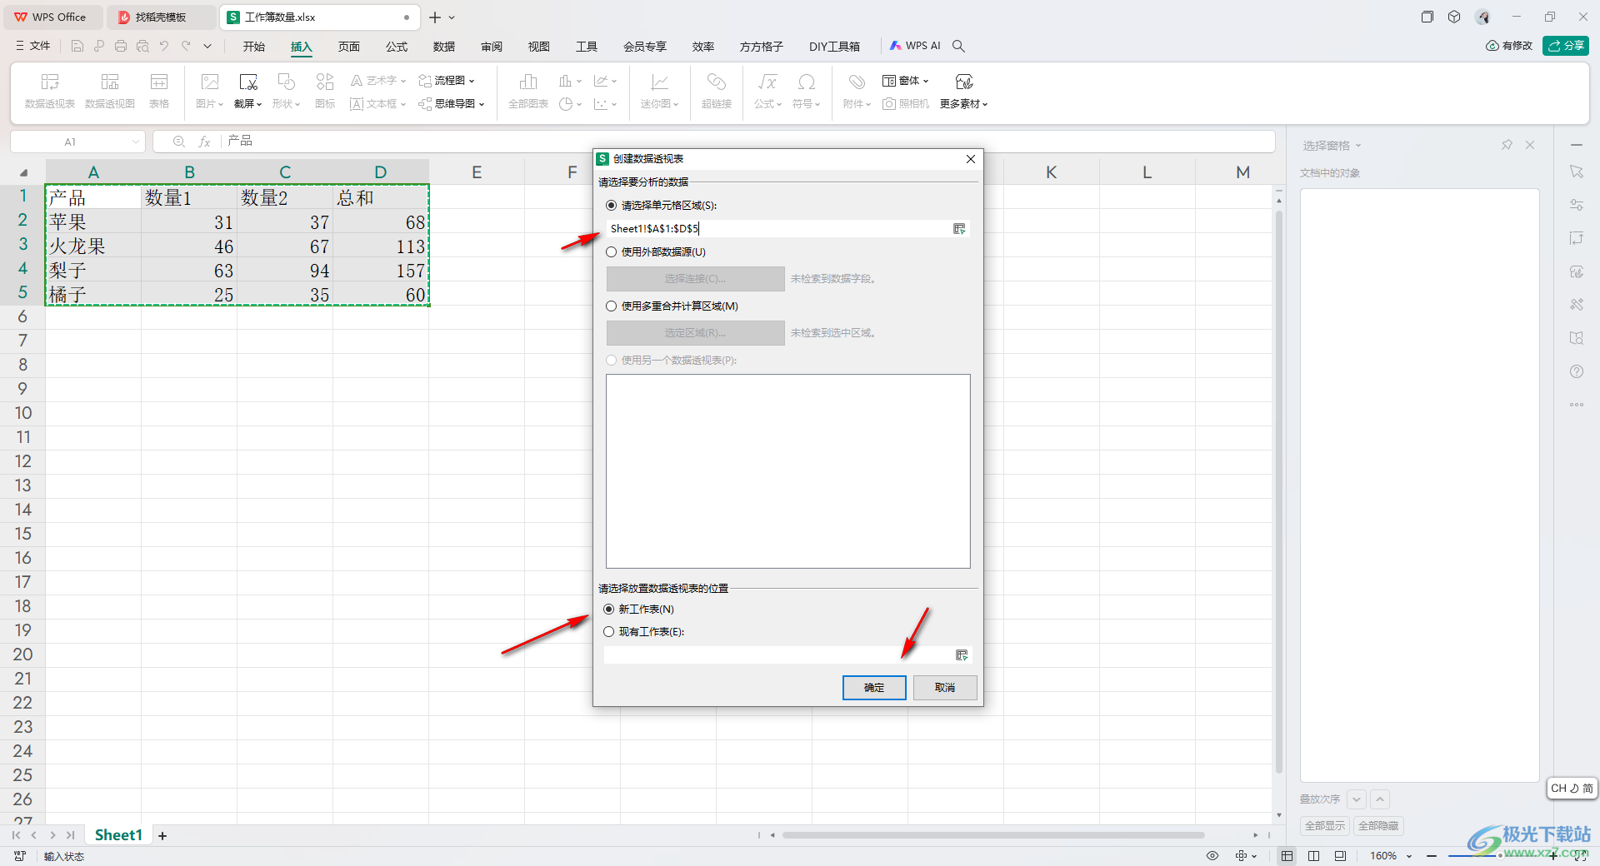Click help question icon in right sidebar
This screenshot has height=866, width=1600.
(x=1577, y=371)
